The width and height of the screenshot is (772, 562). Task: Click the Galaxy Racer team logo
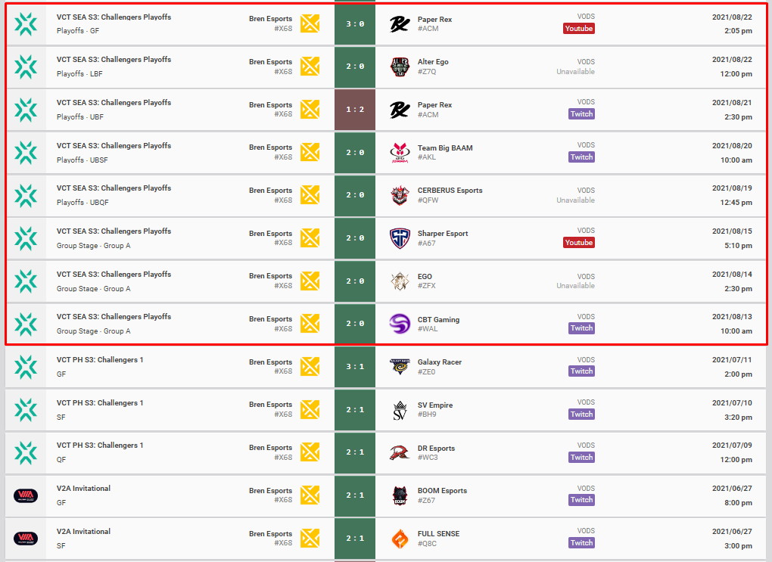tap(399, 366)
